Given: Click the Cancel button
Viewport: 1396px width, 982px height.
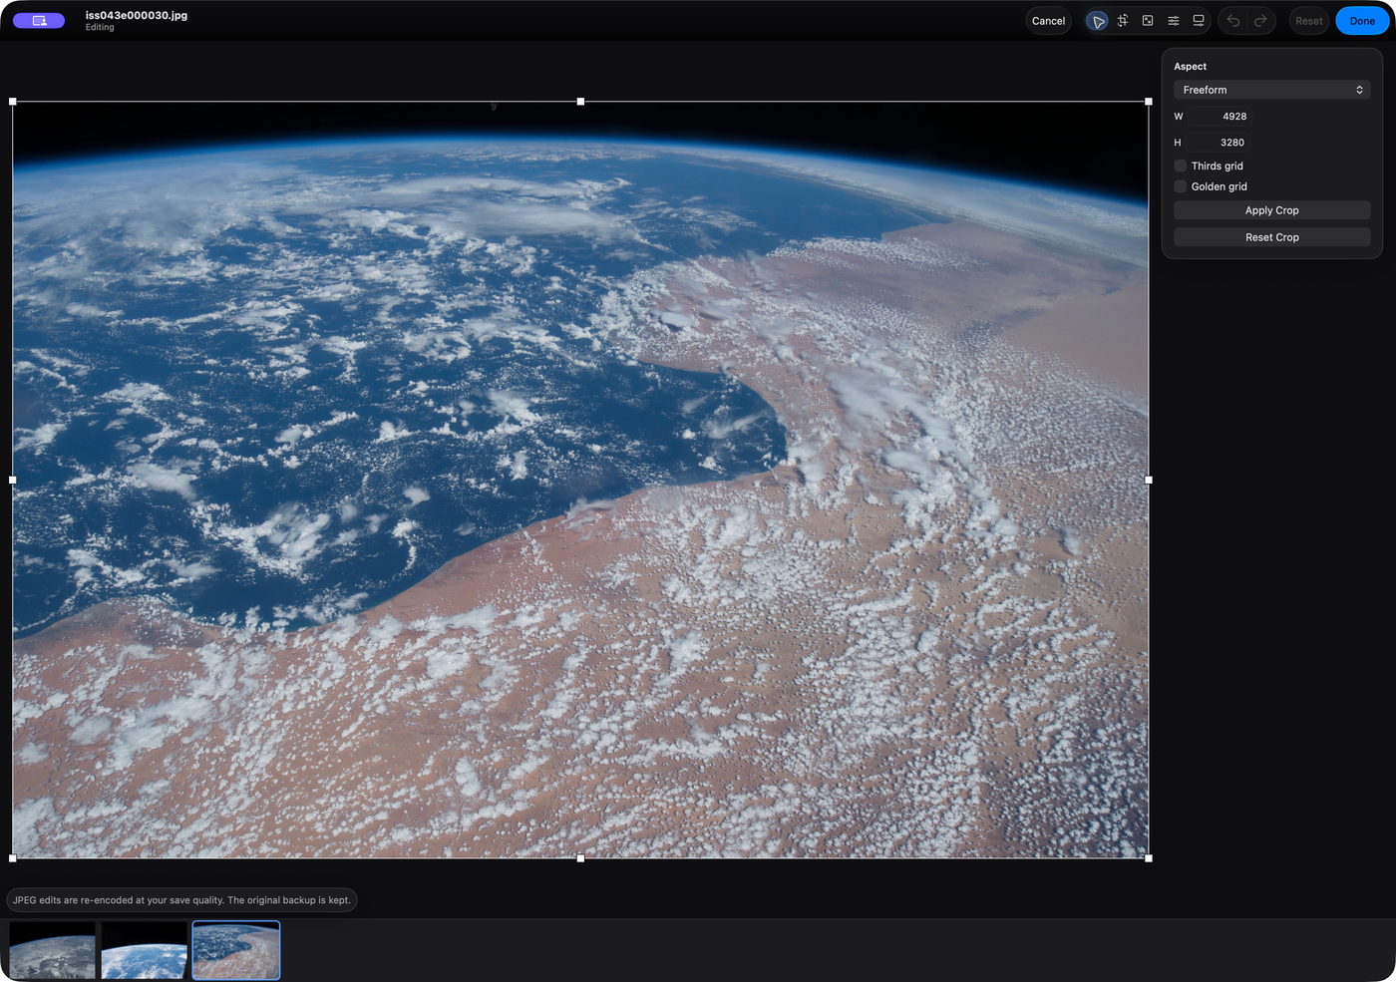Looking at the screenshot, I should pyautogui.click(x=1048, y=21).
